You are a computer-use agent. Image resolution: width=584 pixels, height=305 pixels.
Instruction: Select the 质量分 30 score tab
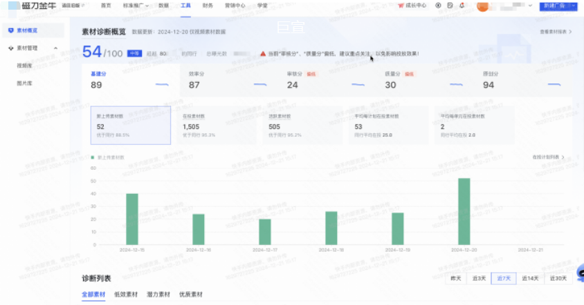425,80
